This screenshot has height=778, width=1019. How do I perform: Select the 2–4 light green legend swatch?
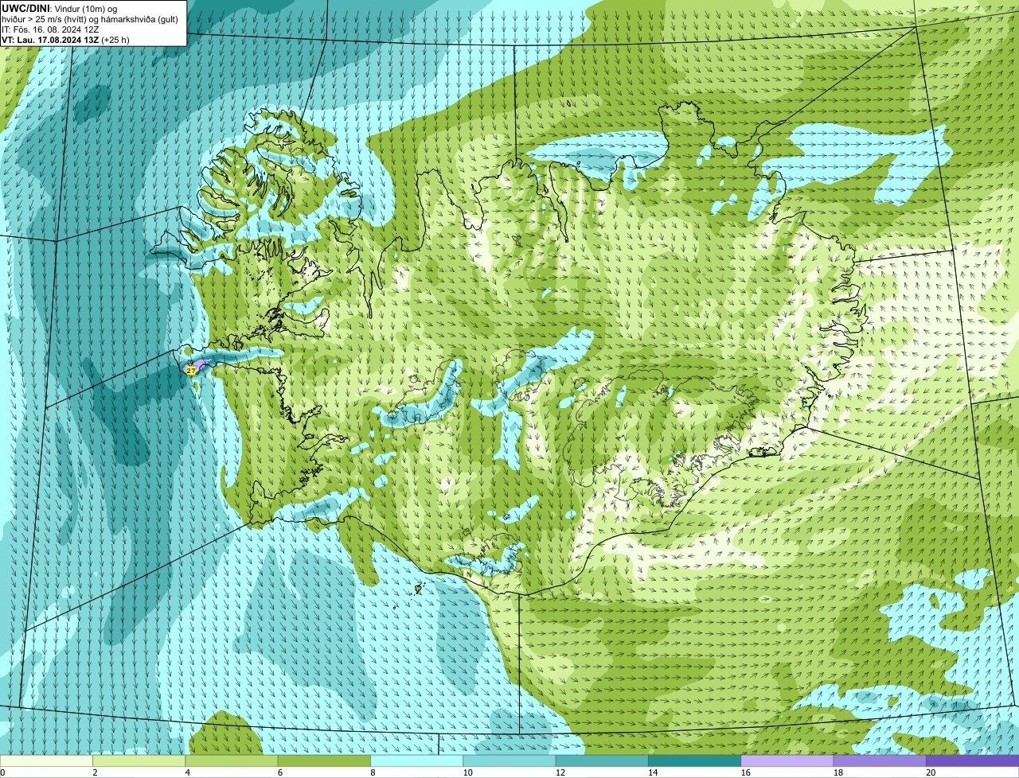pyautogui.click(x=139, y=760)
